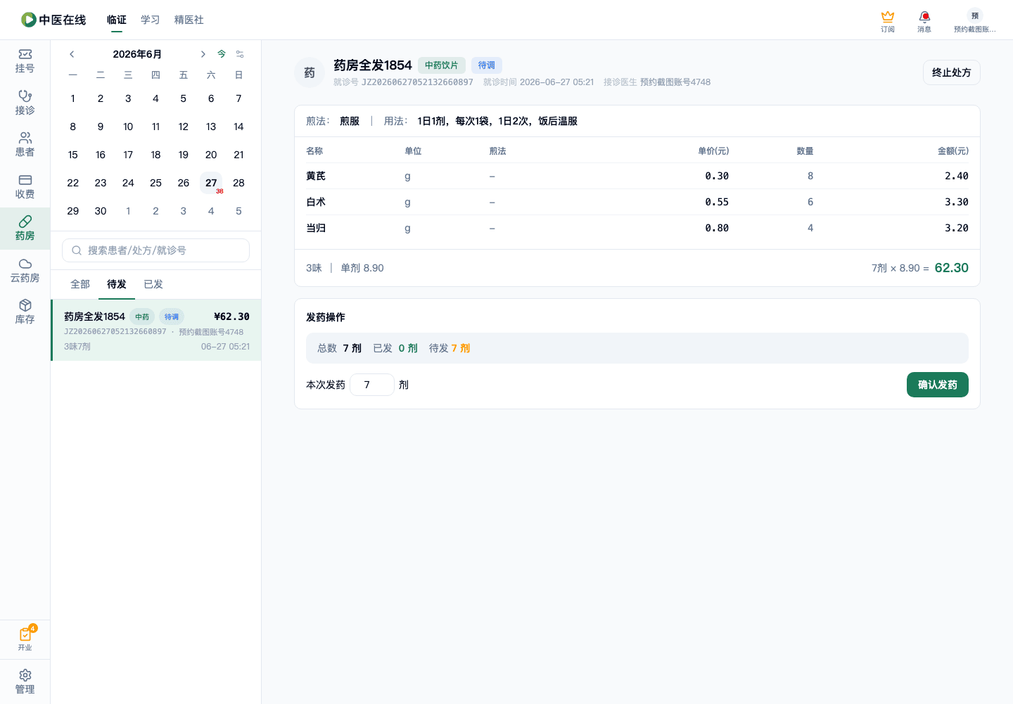Open the 患者 patients sidebar icon
Viewport: 1013px width, 704px height.
(x=25, y=145)
